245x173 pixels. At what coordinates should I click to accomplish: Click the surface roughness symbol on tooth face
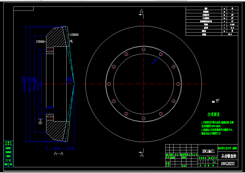pos(71,41)
